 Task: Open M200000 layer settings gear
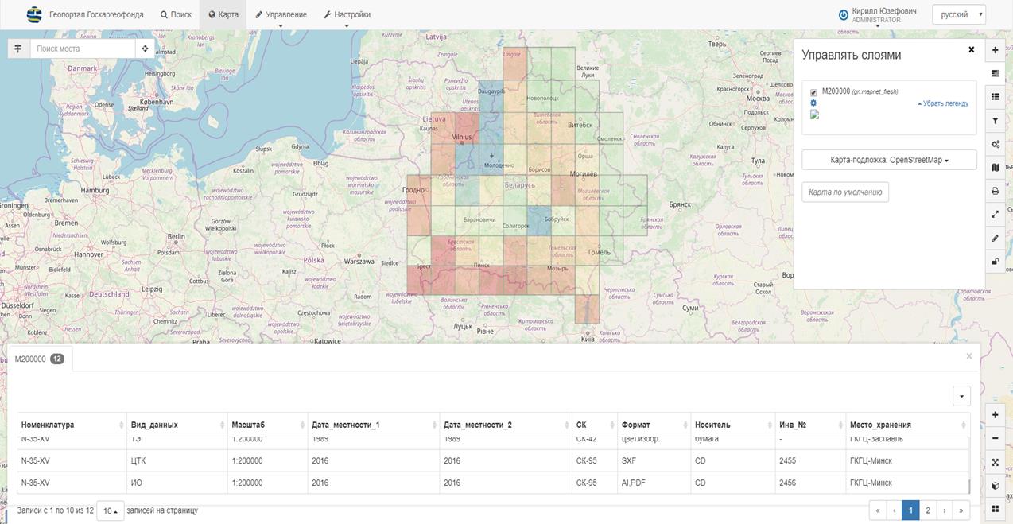pos(813,103)
